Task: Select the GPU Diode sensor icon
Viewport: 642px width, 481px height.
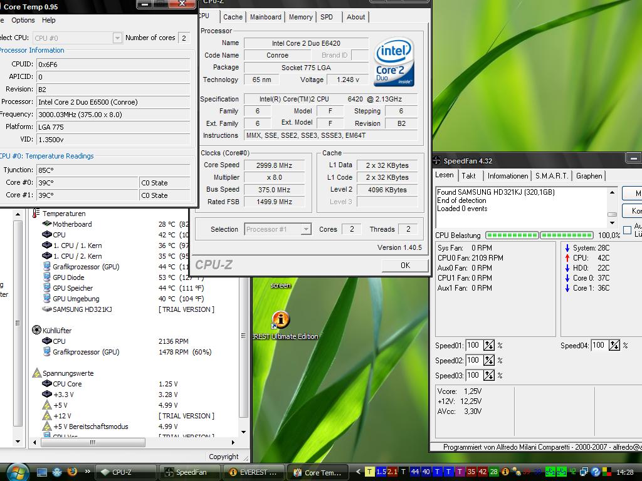Action: (x=46, y=277)
